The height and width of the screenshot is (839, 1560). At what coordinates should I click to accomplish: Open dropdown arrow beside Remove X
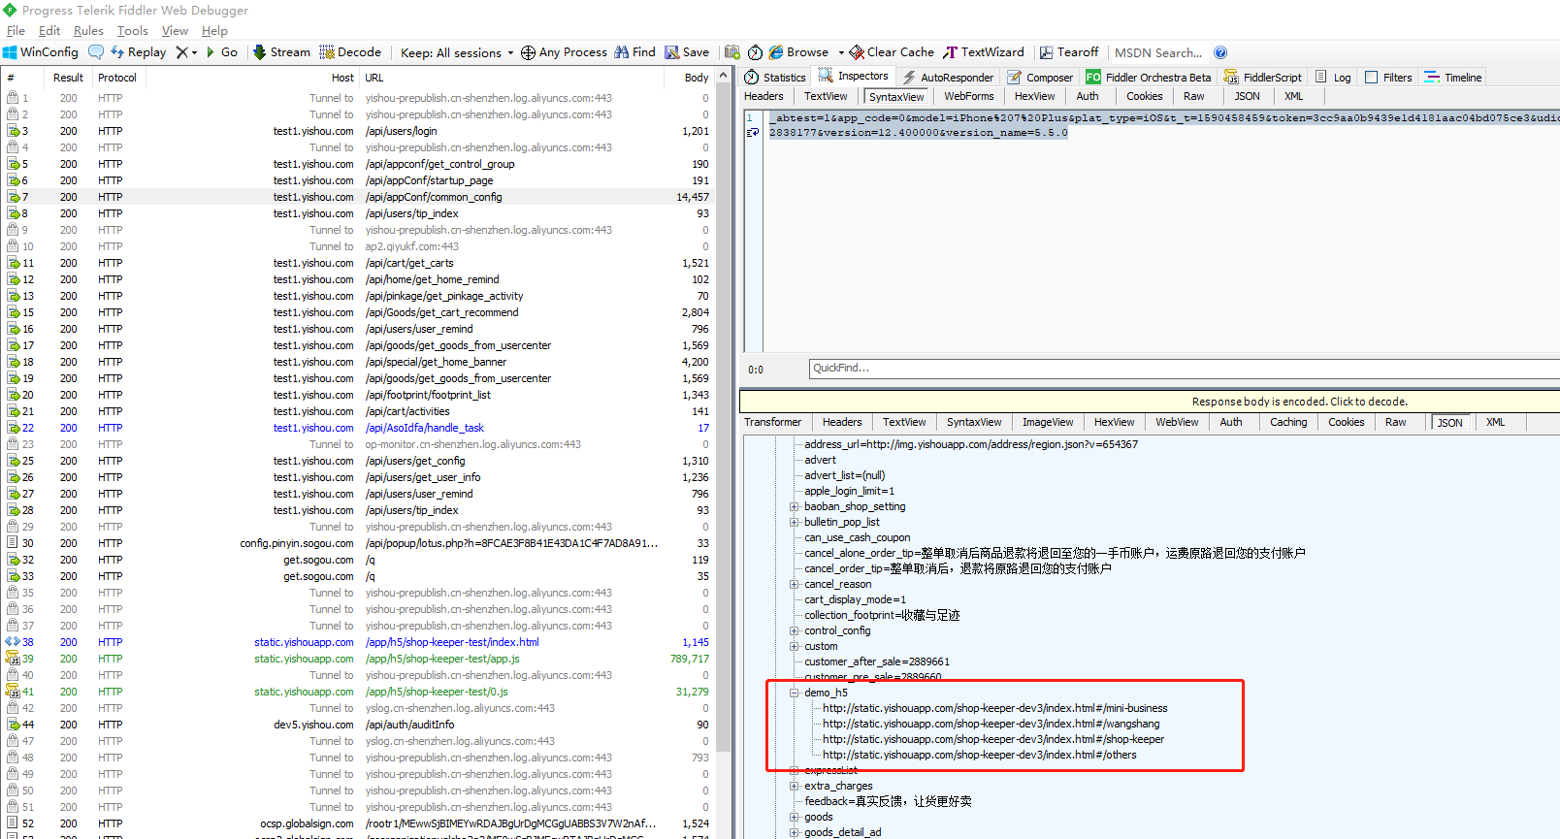tap(194, 53)
